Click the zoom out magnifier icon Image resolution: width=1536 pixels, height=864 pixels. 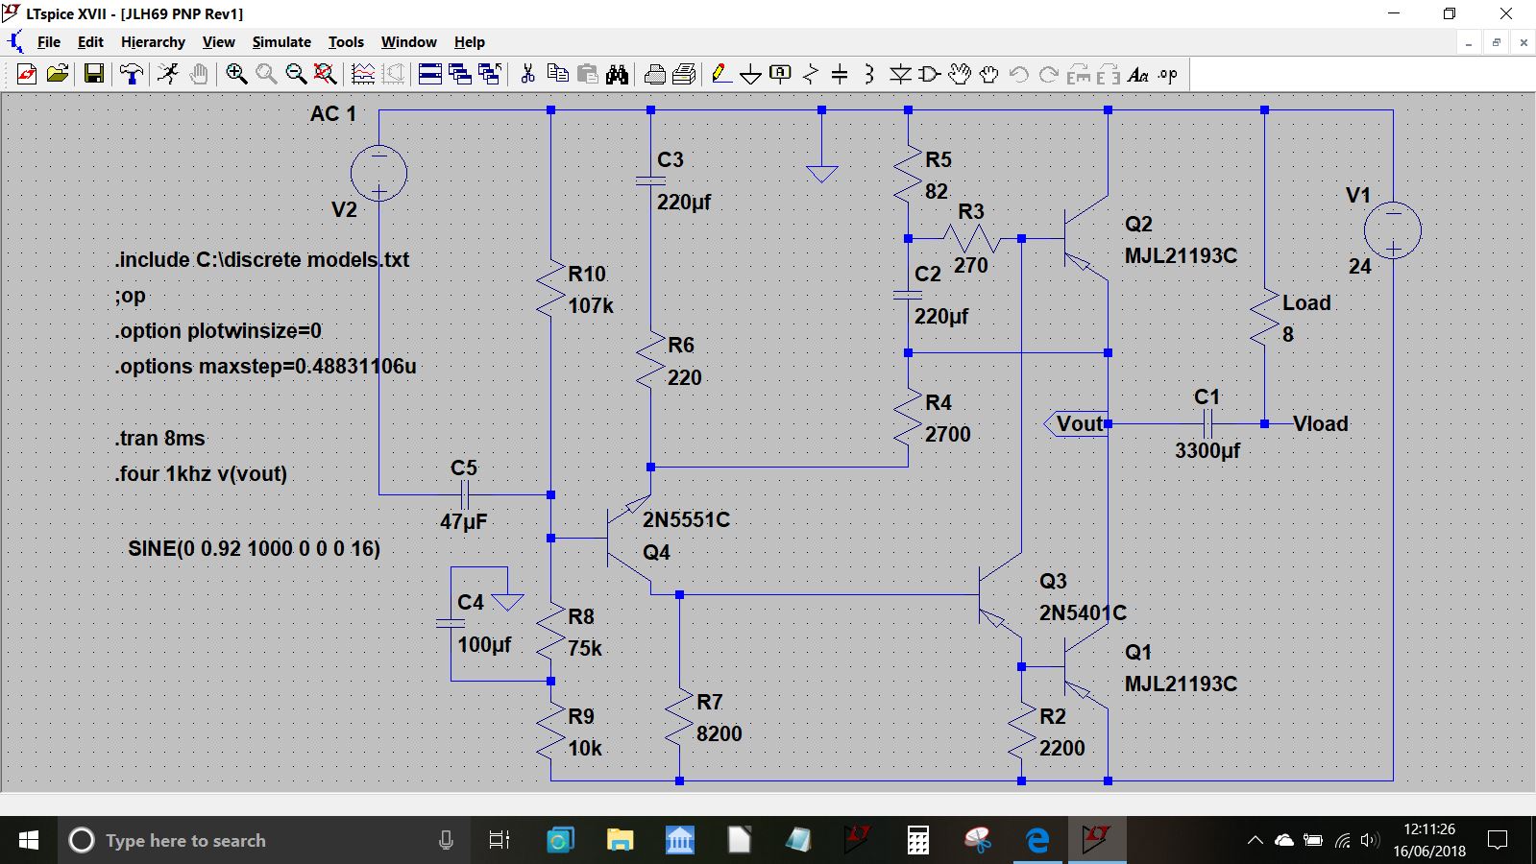296,74
